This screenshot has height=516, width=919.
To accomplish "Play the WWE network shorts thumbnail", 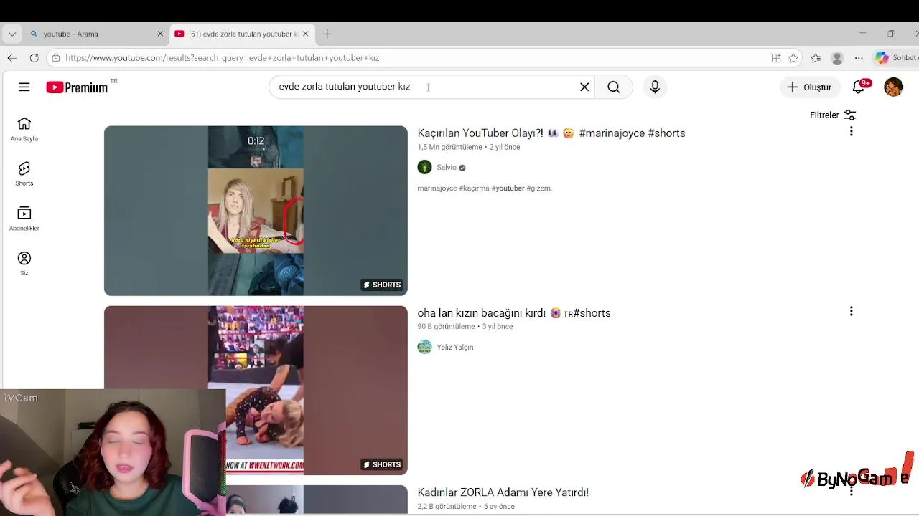I will [x=256, y=391].
